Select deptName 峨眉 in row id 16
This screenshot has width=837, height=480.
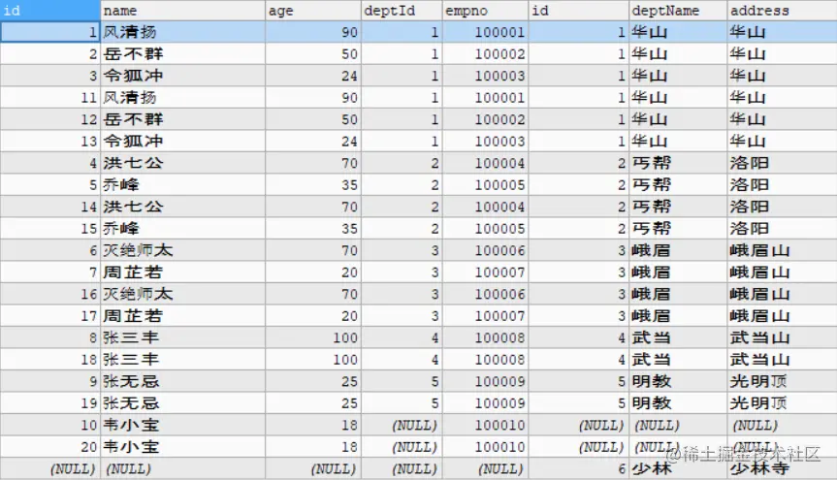677,295
